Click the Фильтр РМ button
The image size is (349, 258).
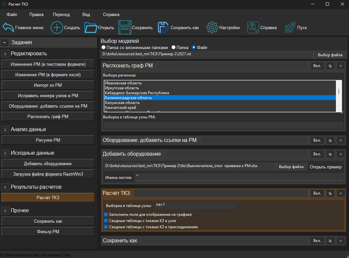click(48, 232)
